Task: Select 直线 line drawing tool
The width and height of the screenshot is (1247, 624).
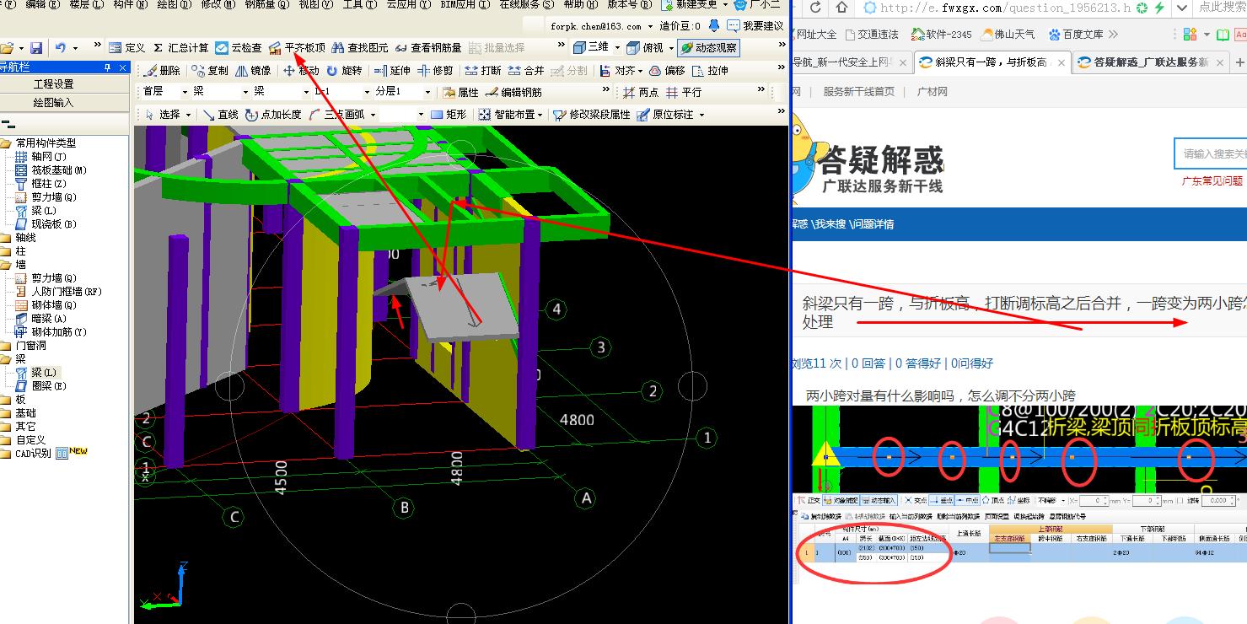Action: [220, 114]
